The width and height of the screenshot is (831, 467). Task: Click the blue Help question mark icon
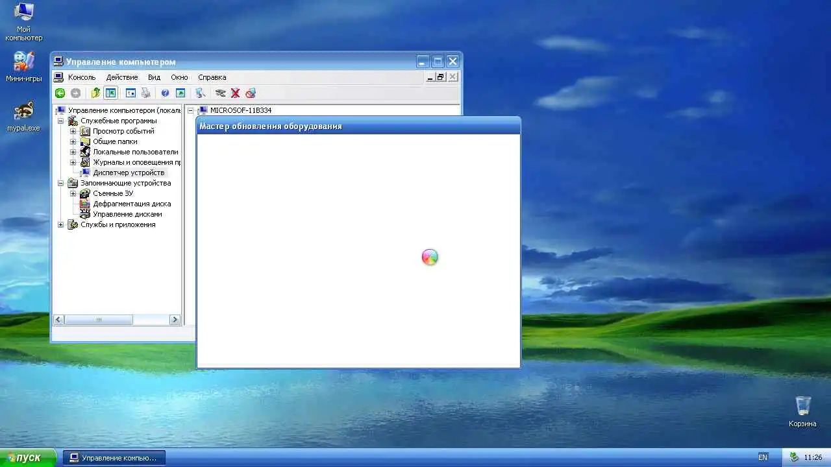[x=165, y=93]
